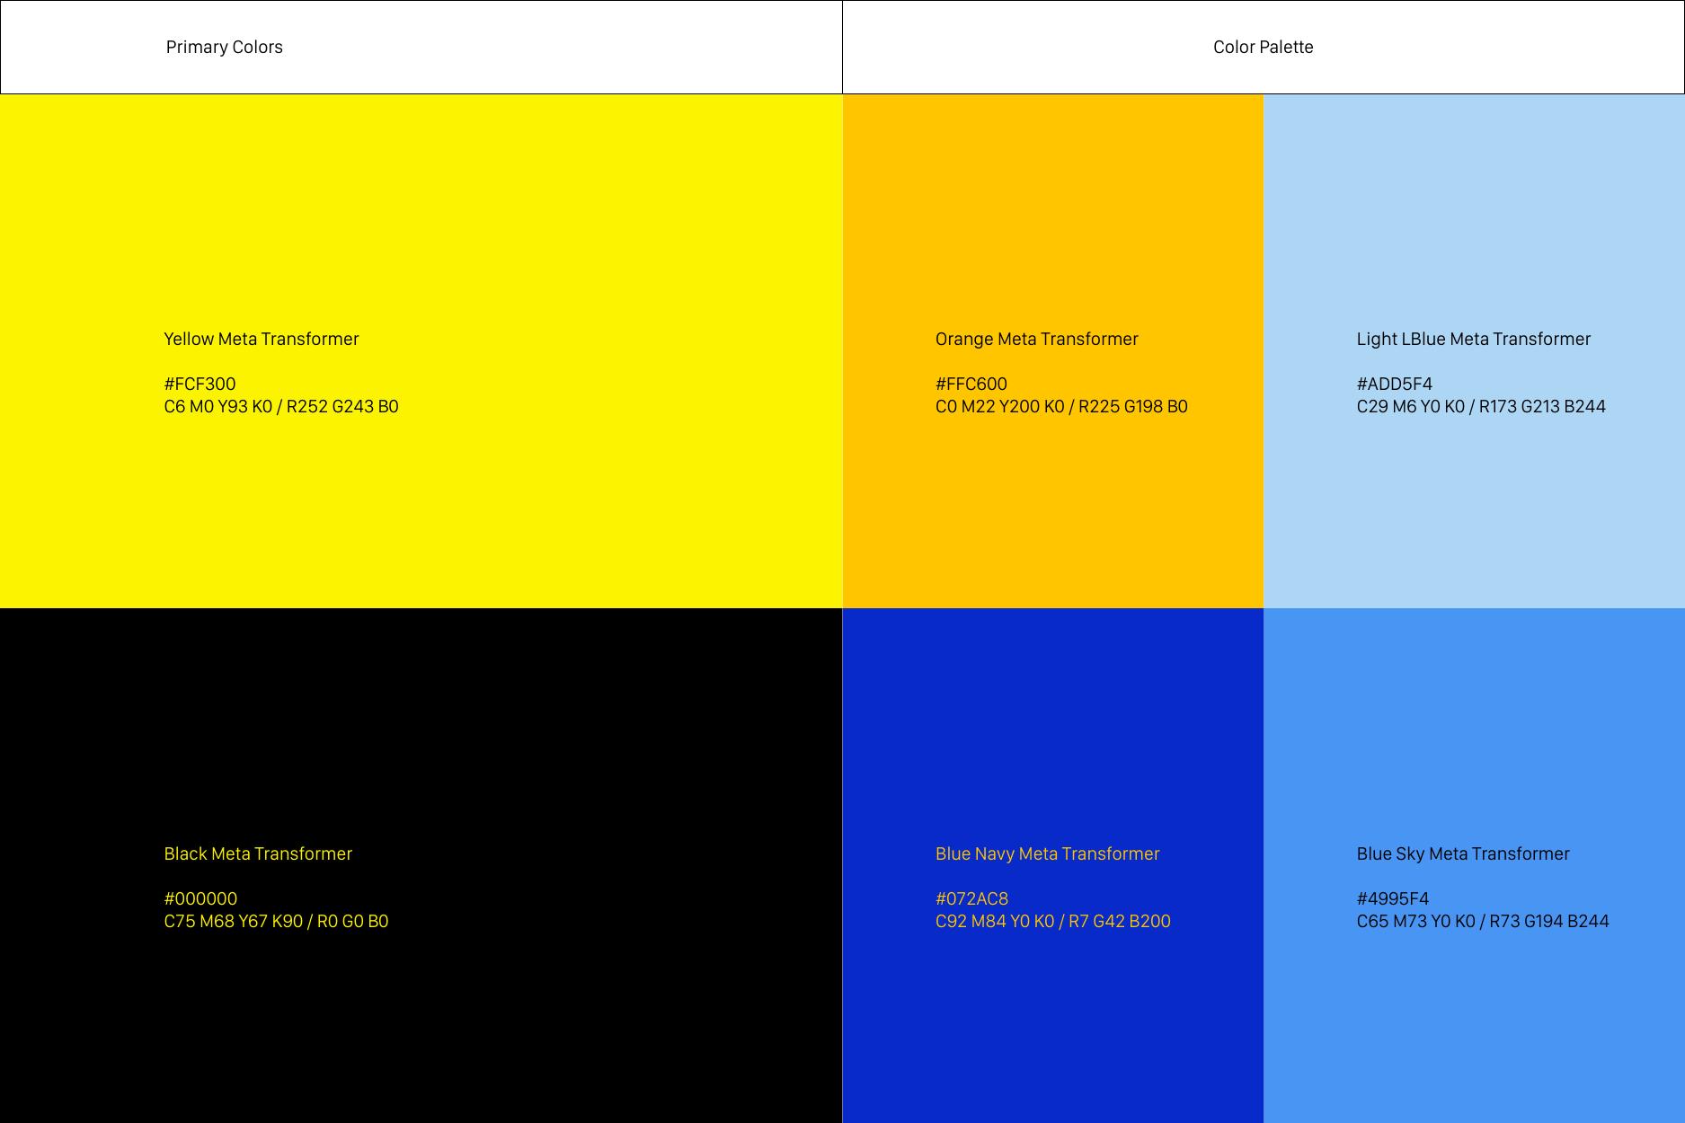This screenshot has height=1123, width=1685.
Task: Click the C75 M68 Y67 K90 values line
Action: (x=276, y=921)
